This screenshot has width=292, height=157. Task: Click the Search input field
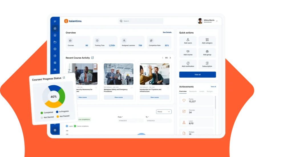point(141,21)
